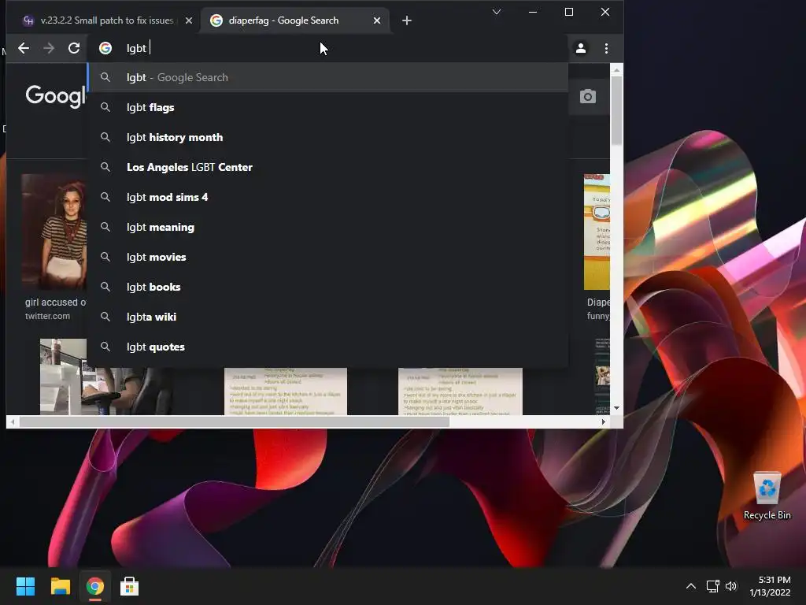Reload the page with refresh icon

(74, 48)
